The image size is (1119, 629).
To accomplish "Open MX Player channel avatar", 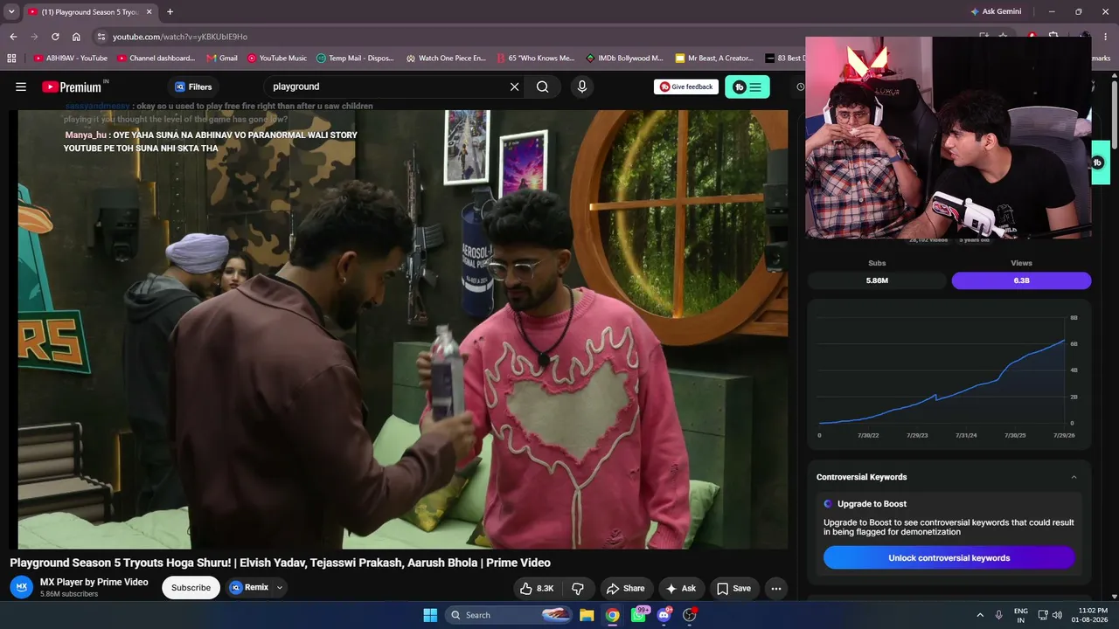I will pos(21,587).
